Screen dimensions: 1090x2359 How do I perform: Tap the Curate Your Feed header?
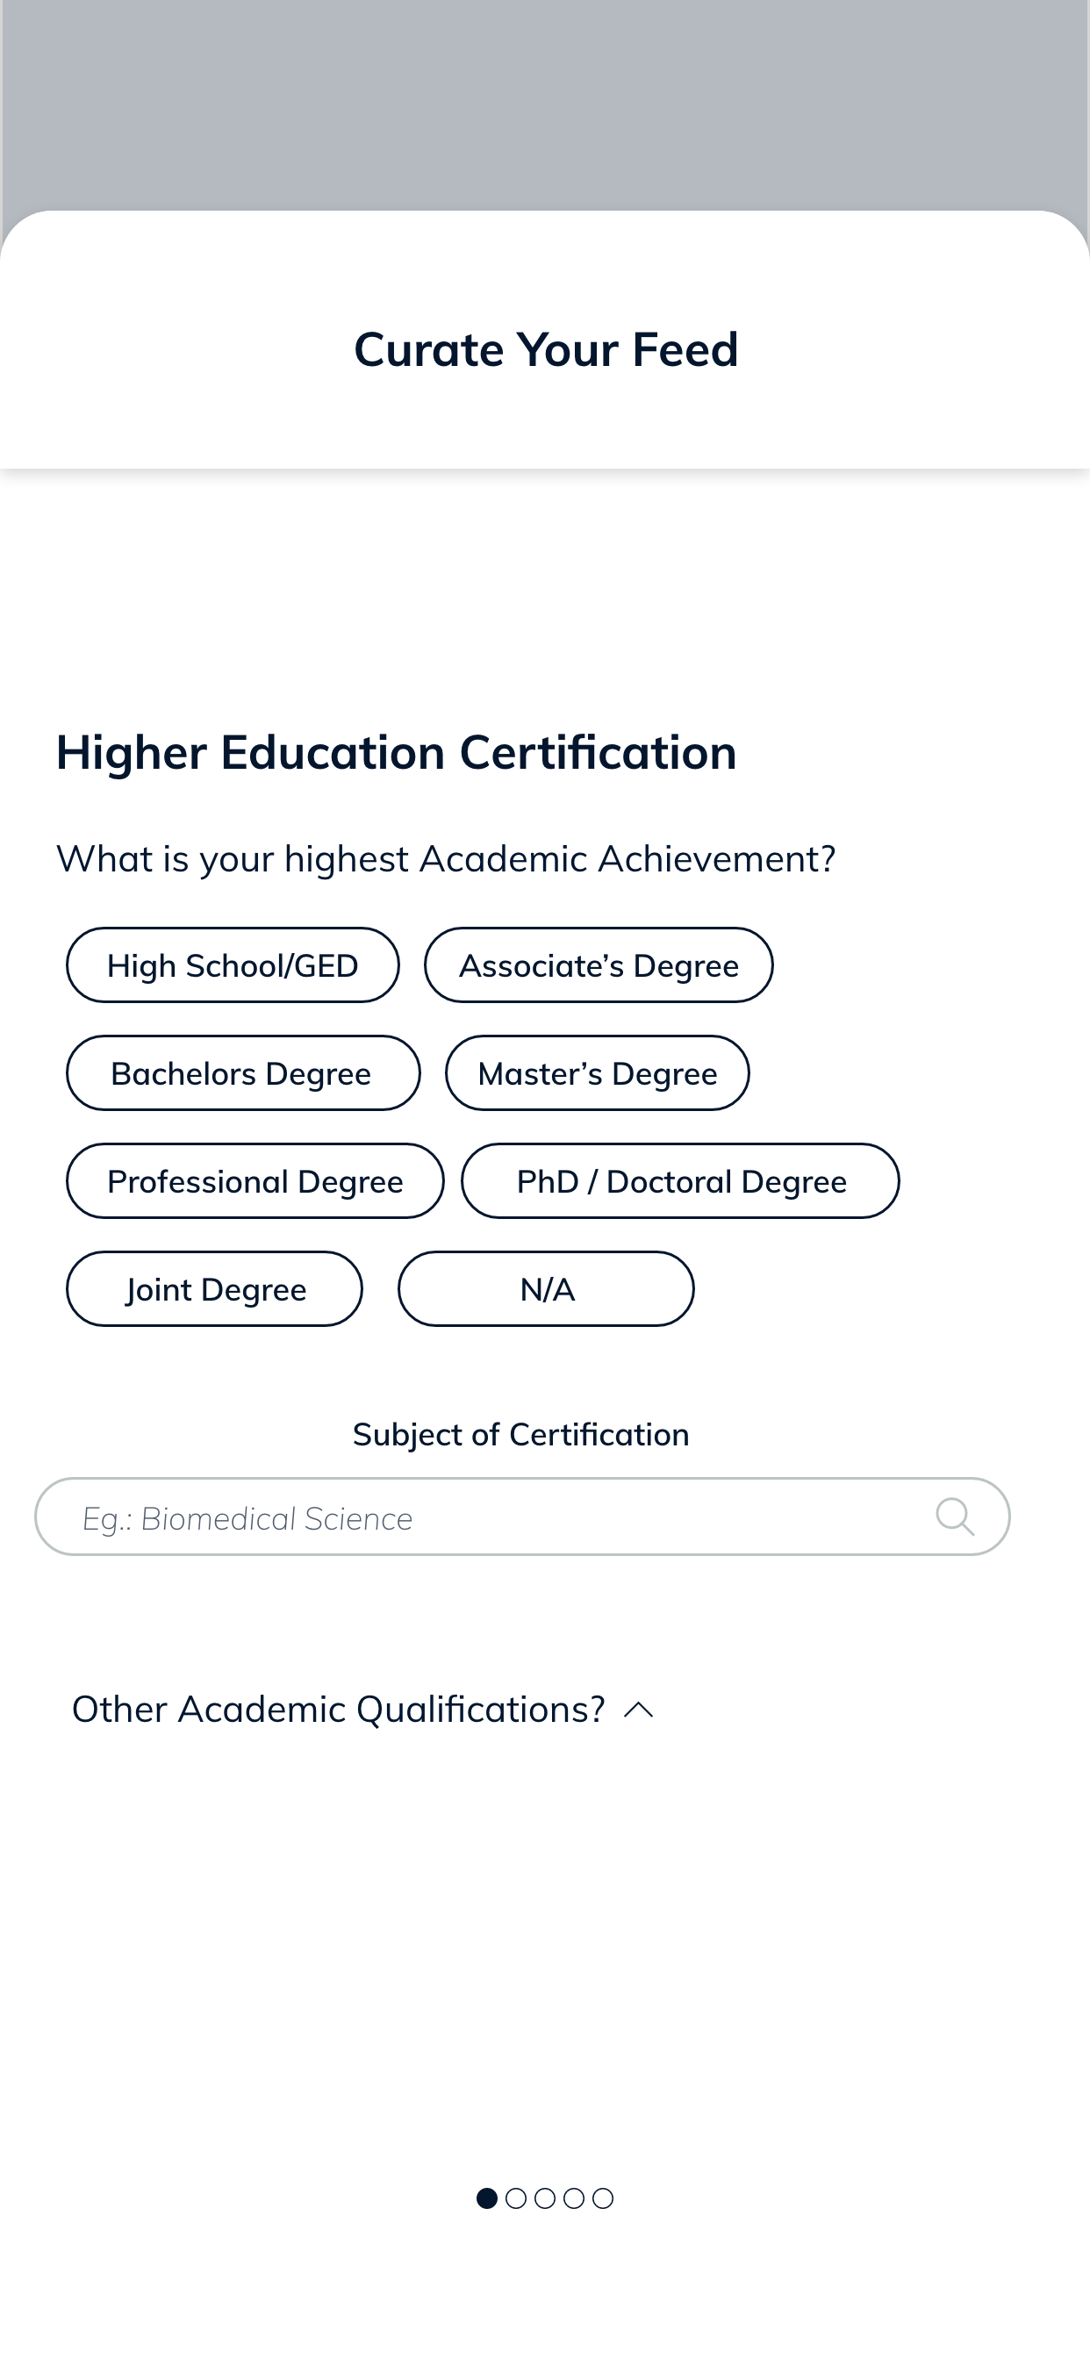pos(546,350)
